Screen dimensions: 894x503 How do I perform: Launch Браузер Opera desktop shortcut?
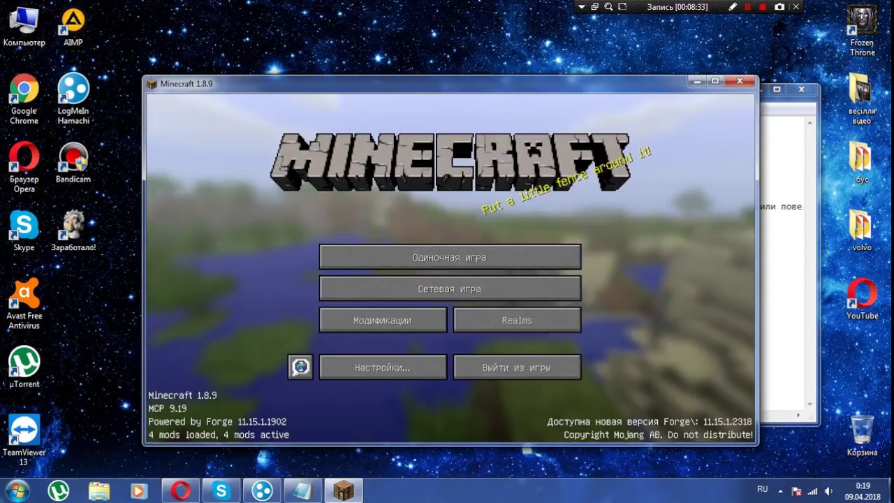(24, 168)
